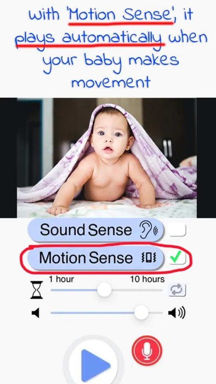Click the baby photo preview
Viewport: 216px width, 384px height.
coord(107,158)
